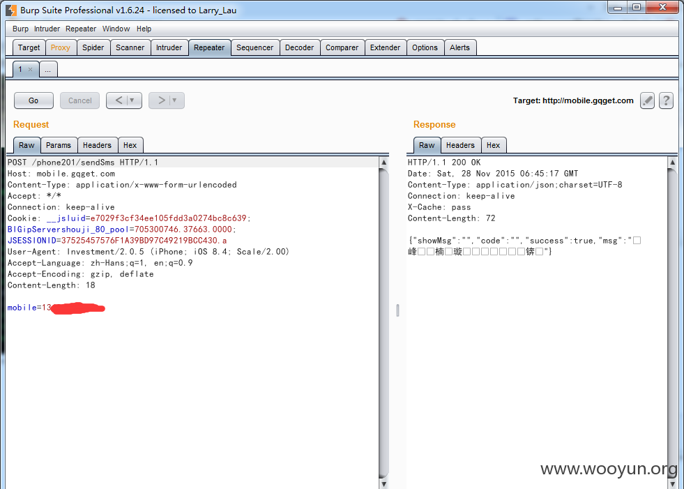Viewport: 684px width, 489px height.
Task: Click the Burp Suite logo icon in title bar
Action: coord(11,10)
